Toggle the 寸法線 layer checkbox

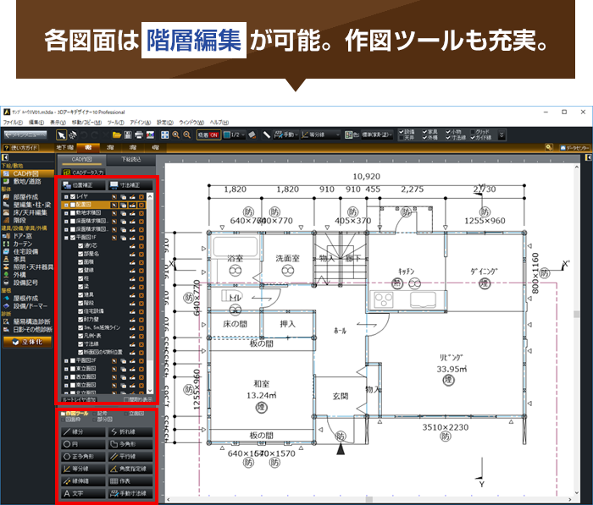(x=80, y=345)
